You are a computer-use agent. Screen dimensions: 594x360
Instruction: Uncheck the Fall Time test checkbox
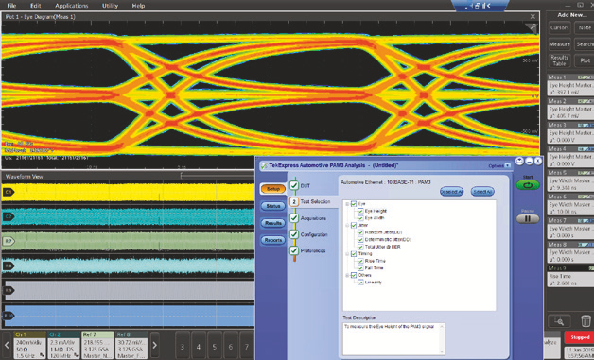click(x=360, y=267)
